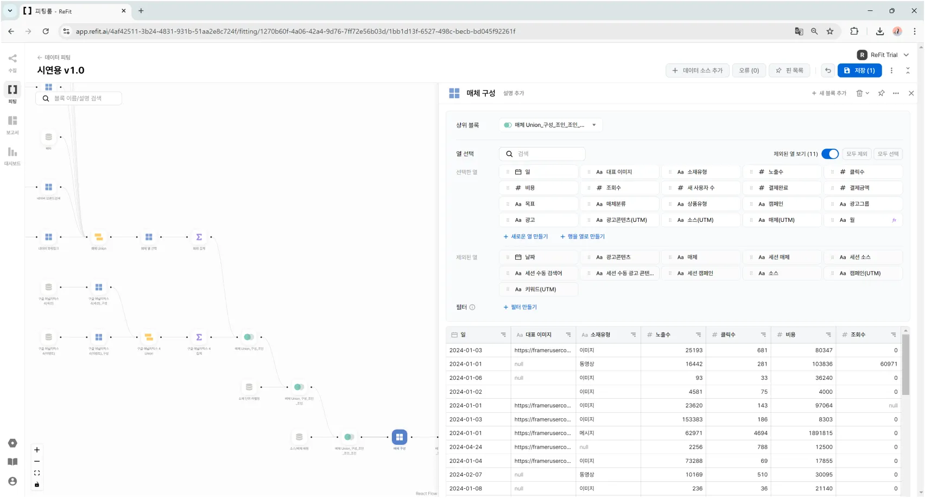Open sort menu on 비용 column header
This screenshot has height=498, width=925.
click(x=828, y=335)
